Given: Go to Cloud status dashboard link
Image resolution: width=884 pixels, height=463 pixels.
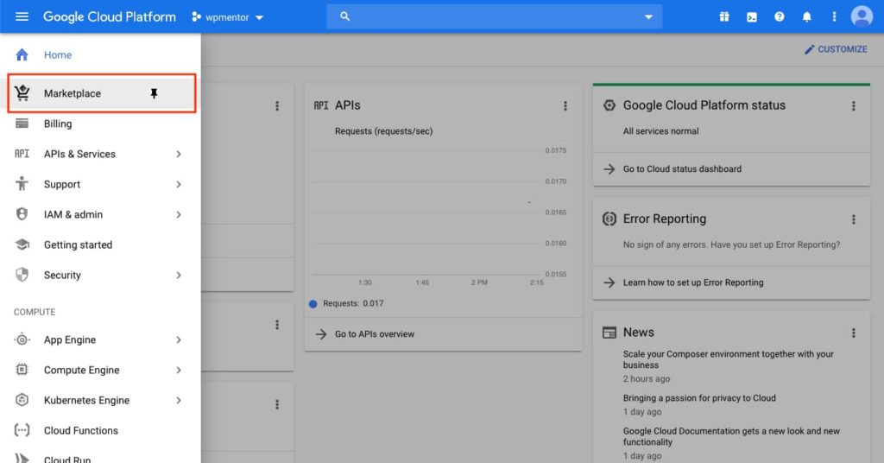Looking at the screenshot, I should (682, 169).
